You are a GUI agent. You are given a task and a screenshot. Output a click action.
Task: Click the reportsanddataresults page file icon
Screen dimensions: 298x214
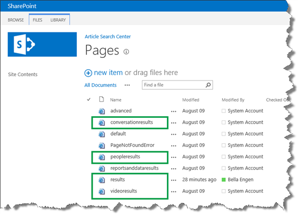point(102,168)
